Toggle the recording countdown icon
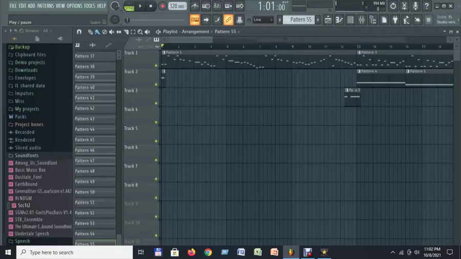Viewport: 461px width, 259px height. click(x=217, y=6)
